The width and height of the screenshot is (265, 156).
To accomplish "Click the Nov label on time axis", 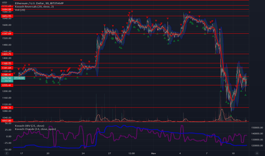I will [x=154, y=153].
